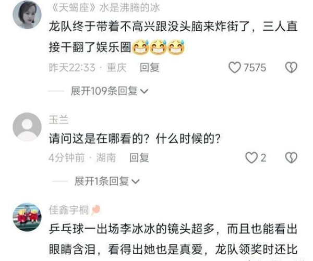Image resolution: width=313 pixels, height=261 pixels.
Task: Open 玉兰 username link
Action: point(58,120)
